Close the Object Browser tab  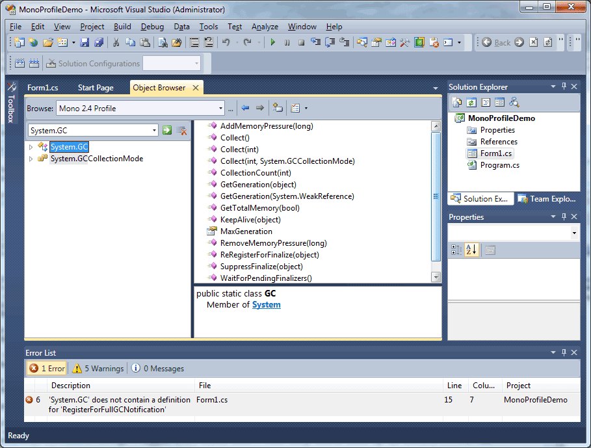click(x=196, y=88)
